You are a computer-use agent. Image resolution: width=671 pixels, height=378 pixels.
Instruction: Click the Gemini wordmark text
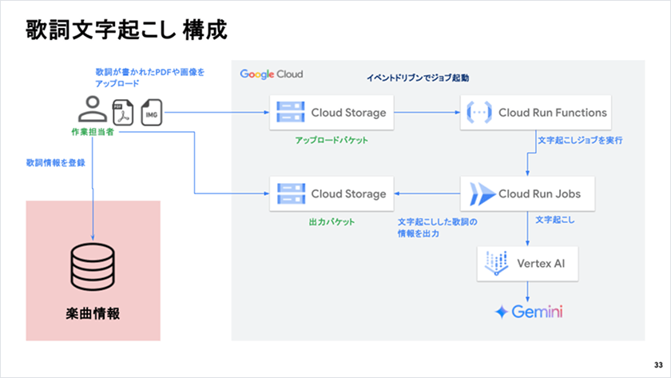click(537, 312)
